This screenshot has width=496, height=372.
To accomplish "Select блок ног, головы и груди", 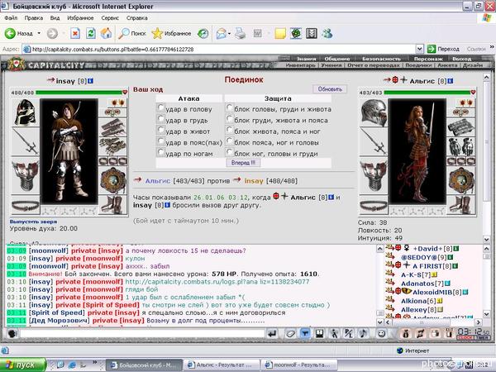I will pos(229,152).
